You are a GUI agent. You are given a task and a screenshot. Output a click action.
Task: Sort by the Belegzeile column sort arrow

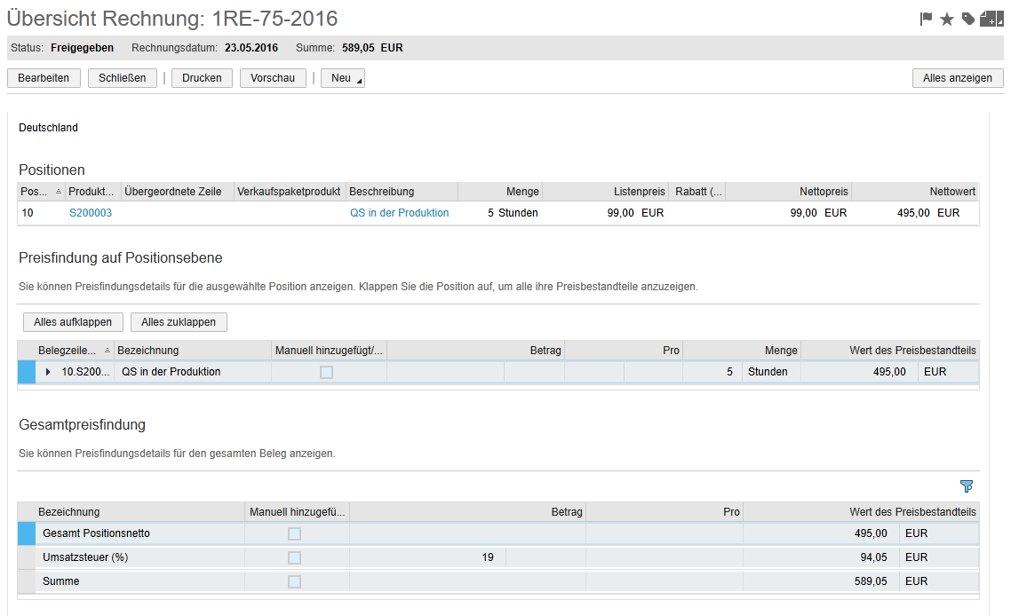coord(107,351)
